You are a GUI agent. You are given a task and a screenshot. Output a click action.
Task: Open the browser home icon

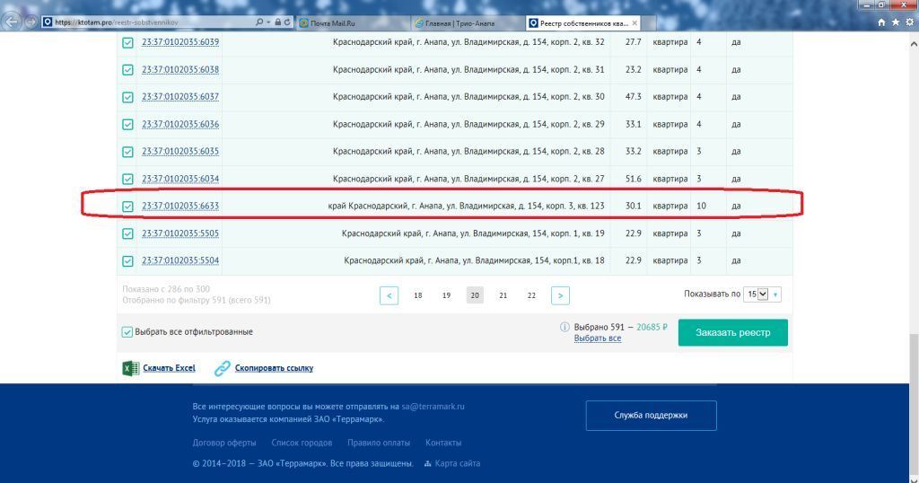coord(881,22)
